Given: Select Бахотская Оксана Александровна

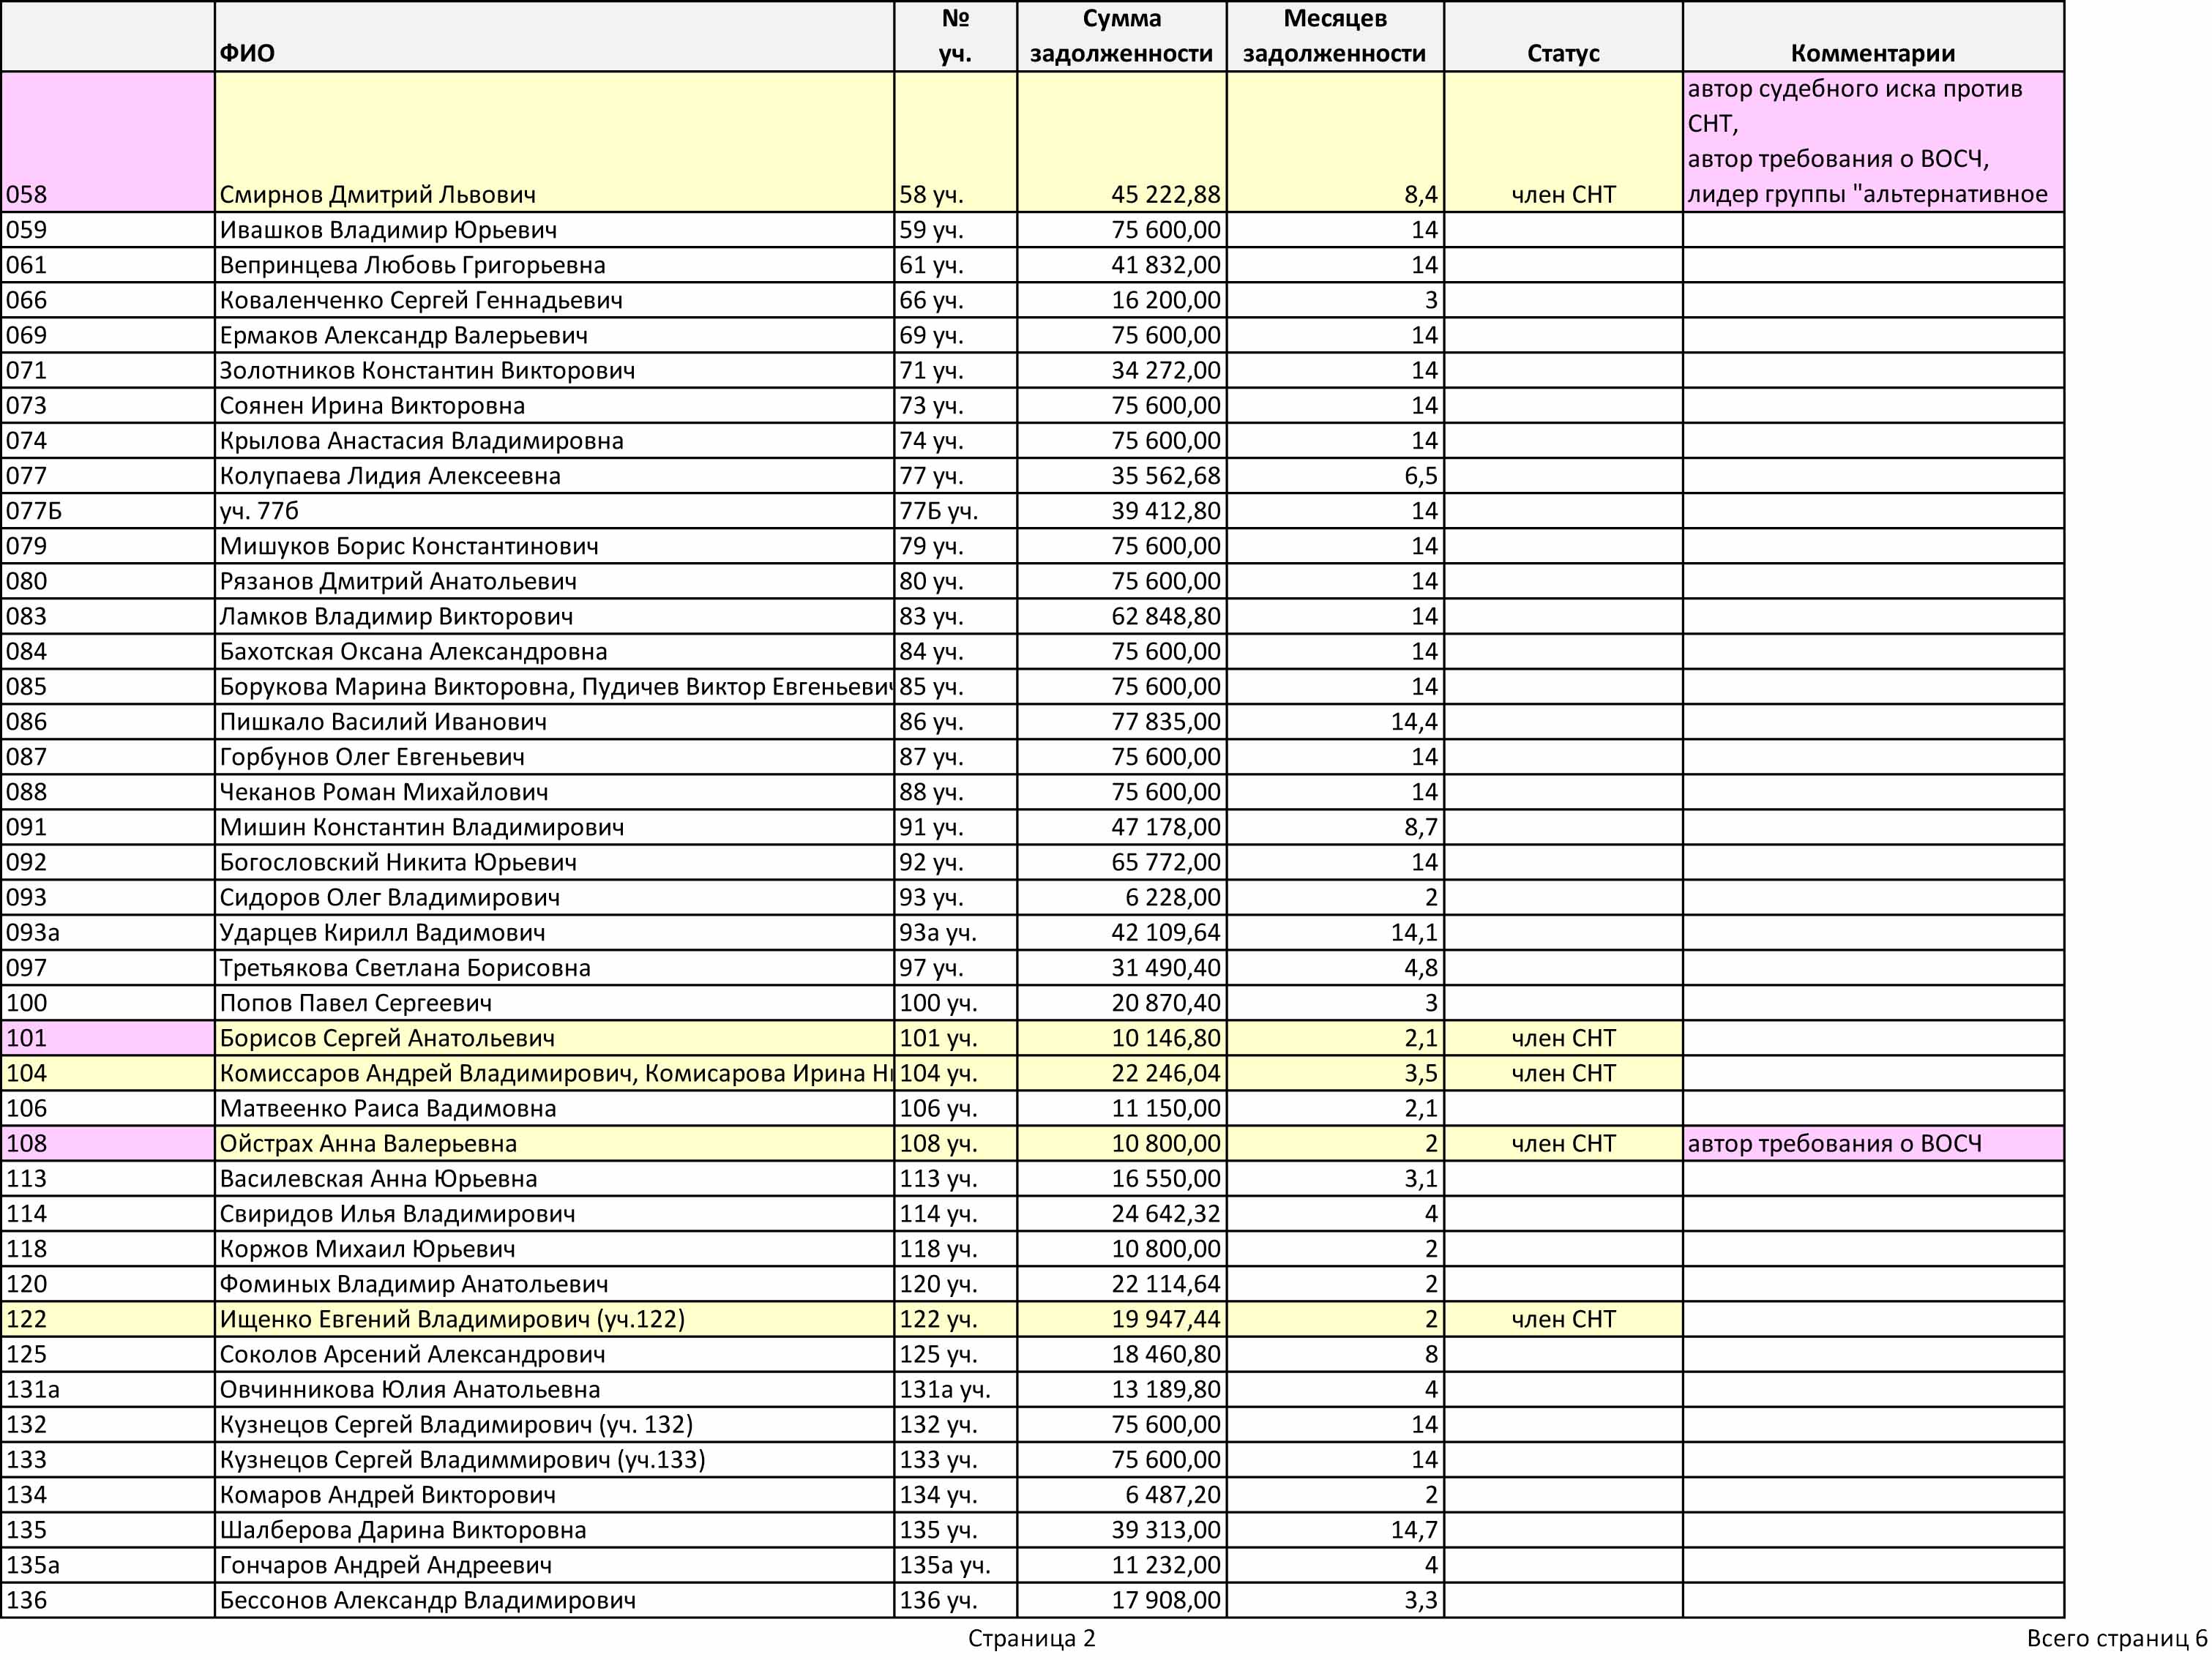Looking at the screenshot, I should pos(413,651).
